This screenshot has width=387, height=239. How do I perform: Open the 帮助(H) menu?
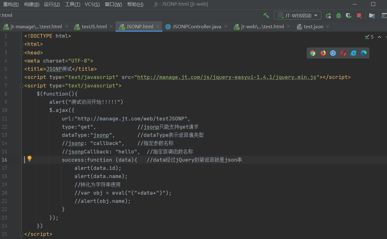click(x=135, y=4)
